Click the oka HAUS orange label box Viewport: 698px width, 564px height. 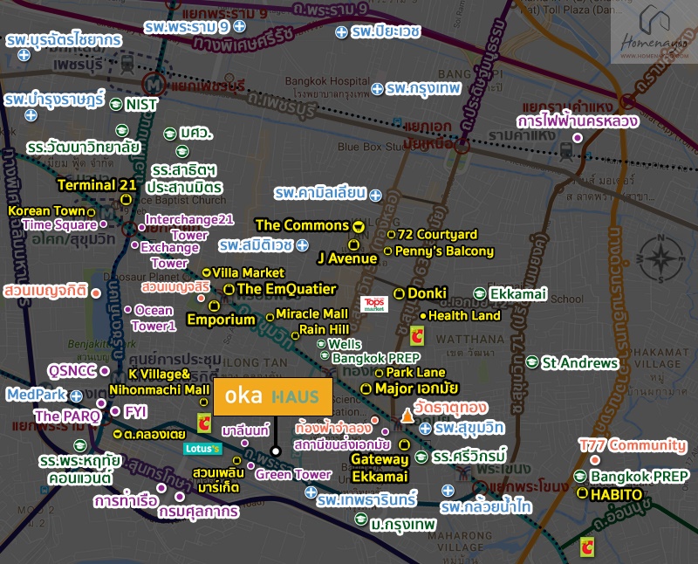click(273, 397)
